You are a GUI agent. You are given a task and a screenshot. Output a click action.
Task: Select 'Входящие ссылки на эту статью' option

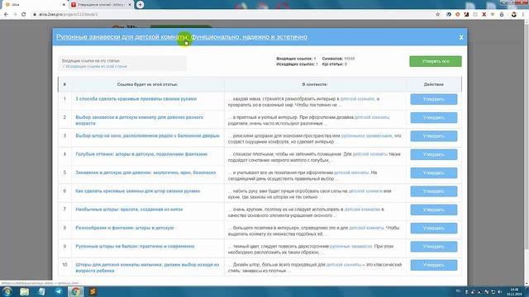[x=90, y=61]
